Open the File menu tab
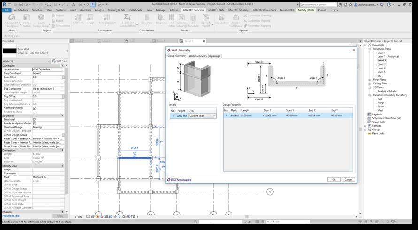Viewport: 418px width, 230px height. [7, 10]
